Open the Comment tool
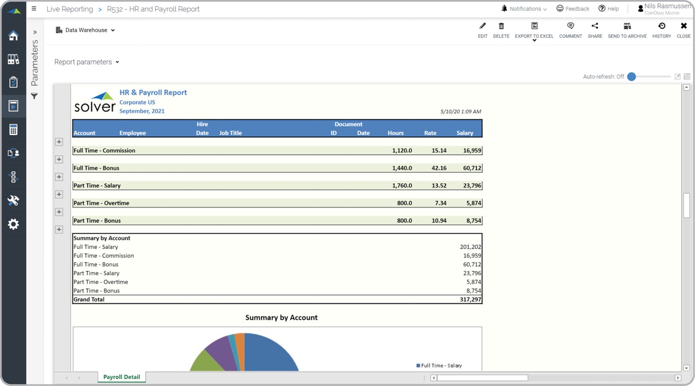The width and height of the screenshot is (695, 386). (570, 26)
